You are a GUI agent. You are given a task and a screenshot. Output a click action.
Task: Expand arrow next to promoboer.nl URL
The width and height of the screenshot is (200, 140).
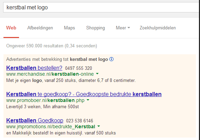coord(88,100)
